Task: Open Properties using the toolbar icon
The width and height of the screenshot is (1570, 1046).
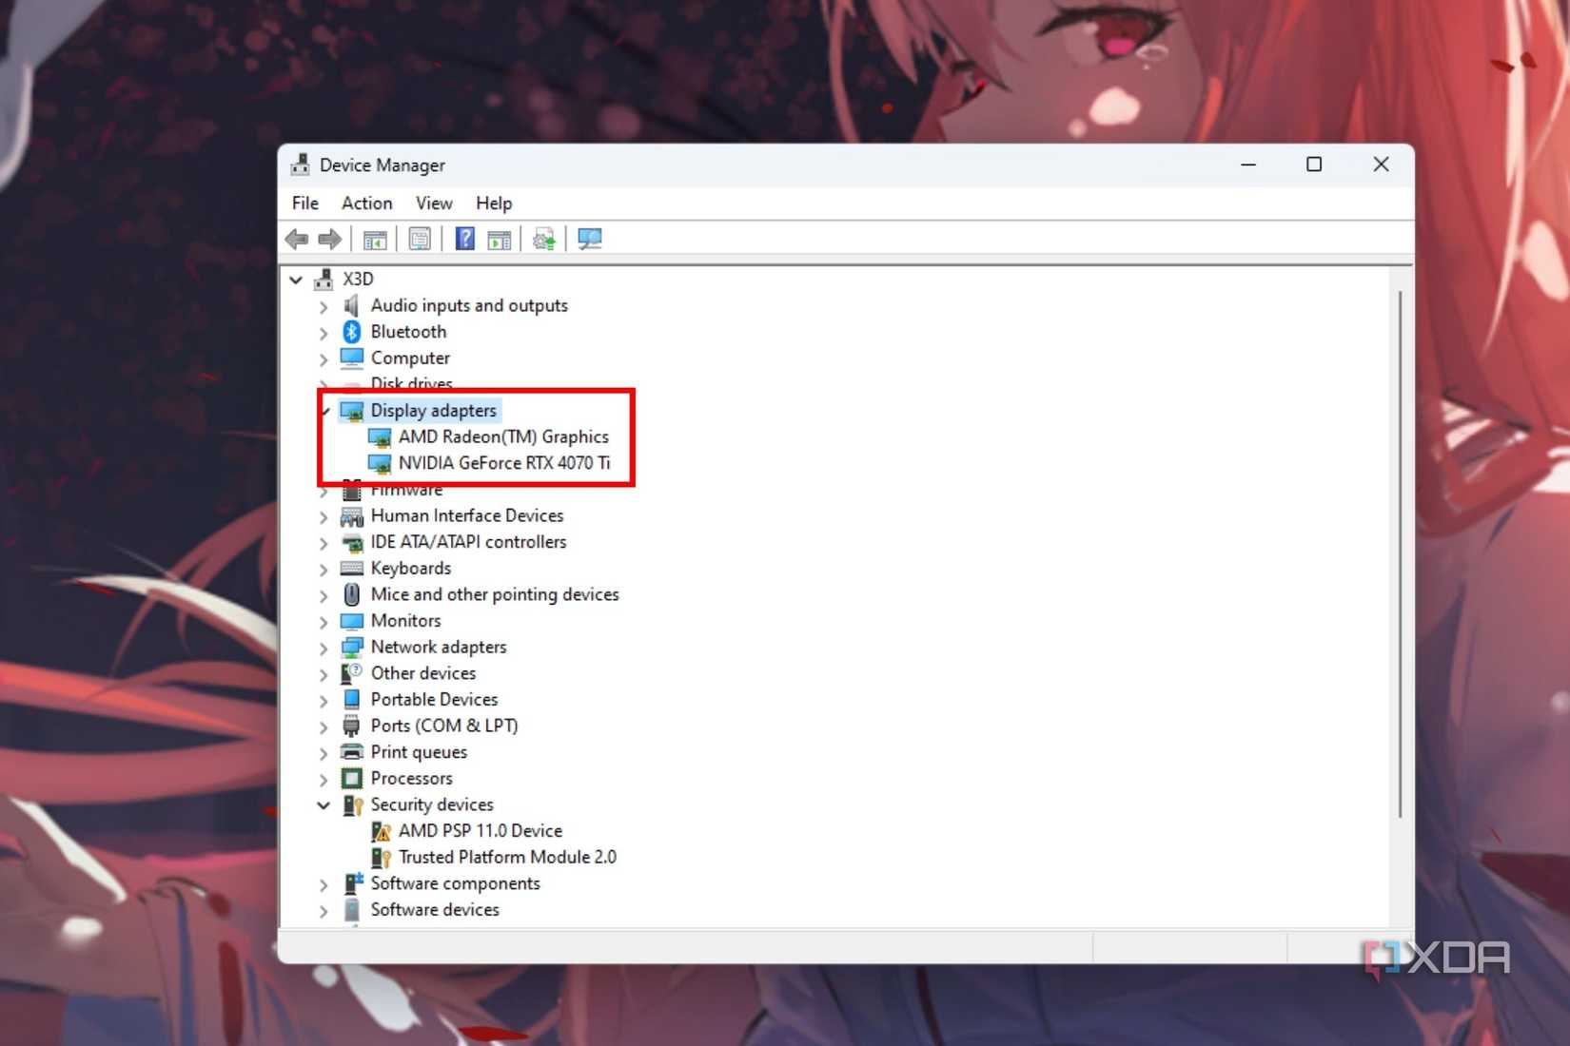Action: pyautogui.click(x=419, y=239)
